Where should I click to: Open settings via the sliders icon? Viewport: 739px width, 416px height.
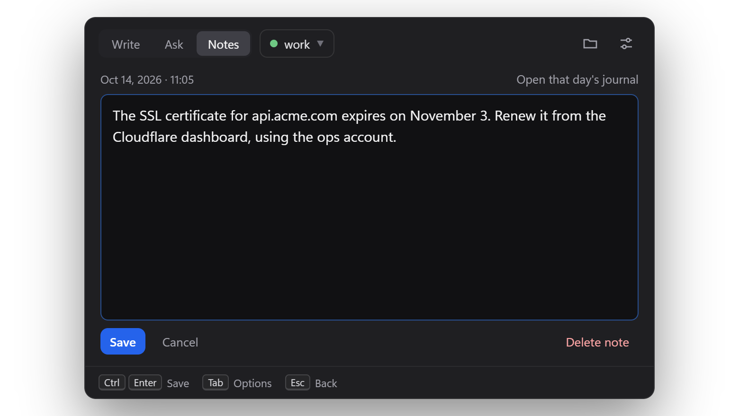pyautogui.click(x=626, y=44)
